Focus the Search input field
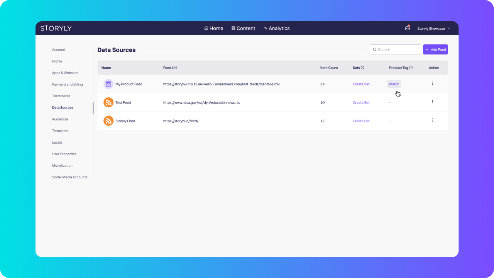 point(395,49)
